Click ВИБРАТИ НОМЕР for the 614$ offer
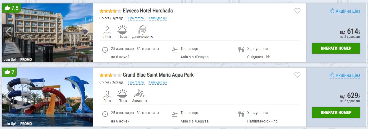Viewport: 368px width, 129px height. tap(336, 48)
